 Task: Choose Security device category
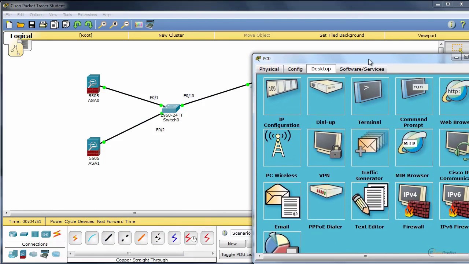(23, 254)
